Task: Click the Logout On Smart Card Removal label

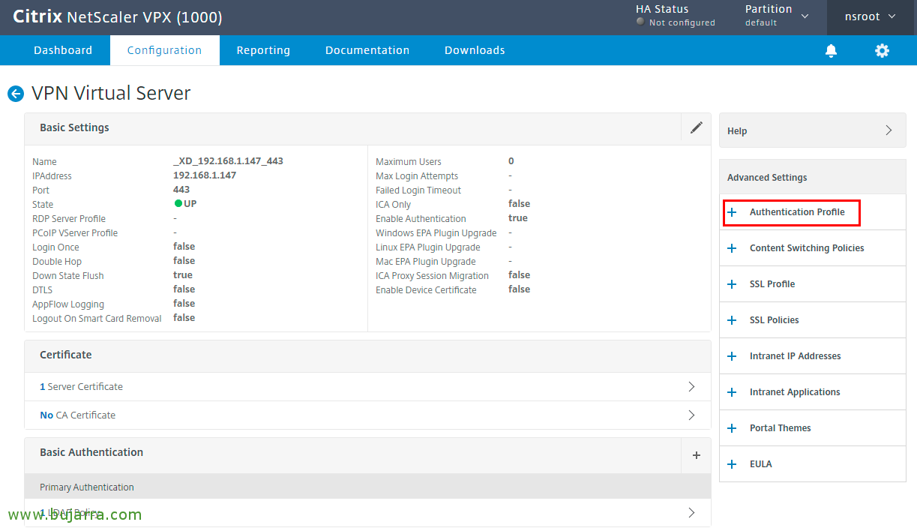Action: (x=97, y=319)
